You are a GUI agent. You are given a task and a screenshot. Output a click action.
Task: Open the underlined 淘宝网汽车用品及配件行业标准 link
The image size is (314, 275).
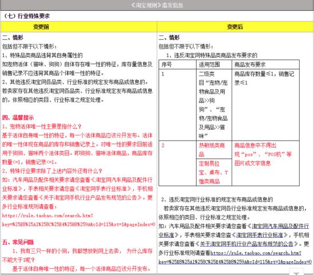pyautogui.click(x=280, y=226)
